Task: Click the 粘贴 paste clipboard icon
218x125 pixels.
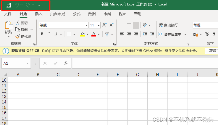Action: pyautogui.click(x=9, y=25)
